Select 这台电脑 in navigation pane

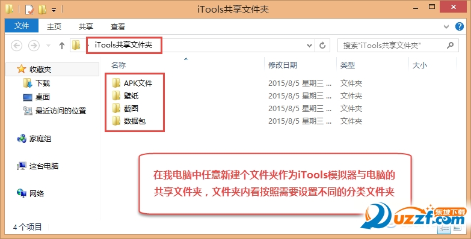click(44, 166)
